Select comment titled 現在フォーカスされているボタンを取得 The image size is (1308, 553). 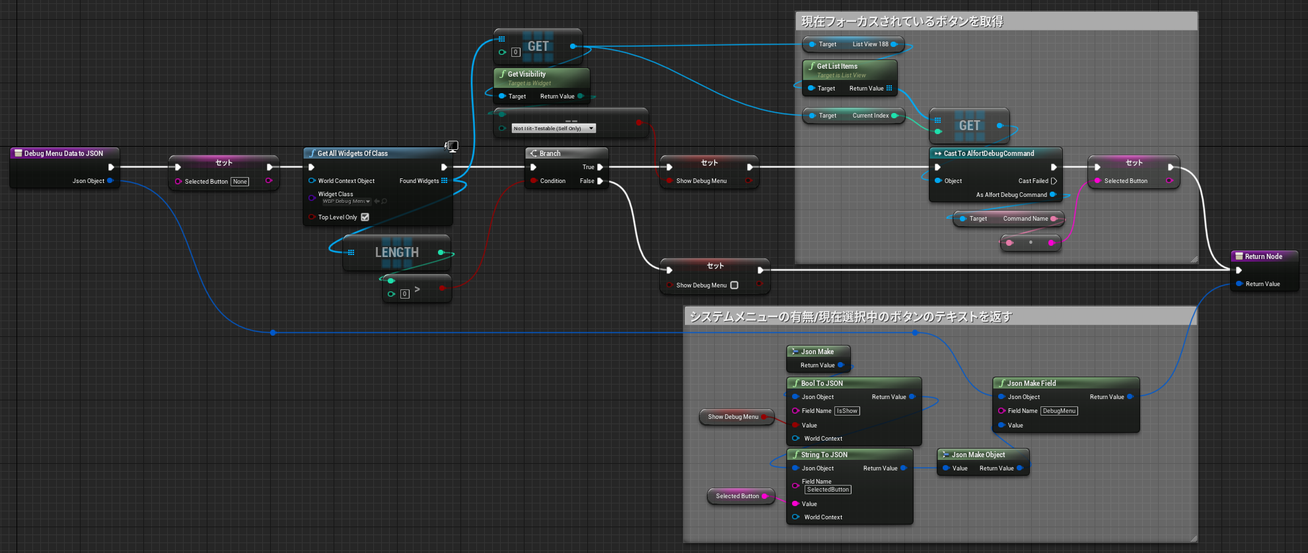point(902,22)
